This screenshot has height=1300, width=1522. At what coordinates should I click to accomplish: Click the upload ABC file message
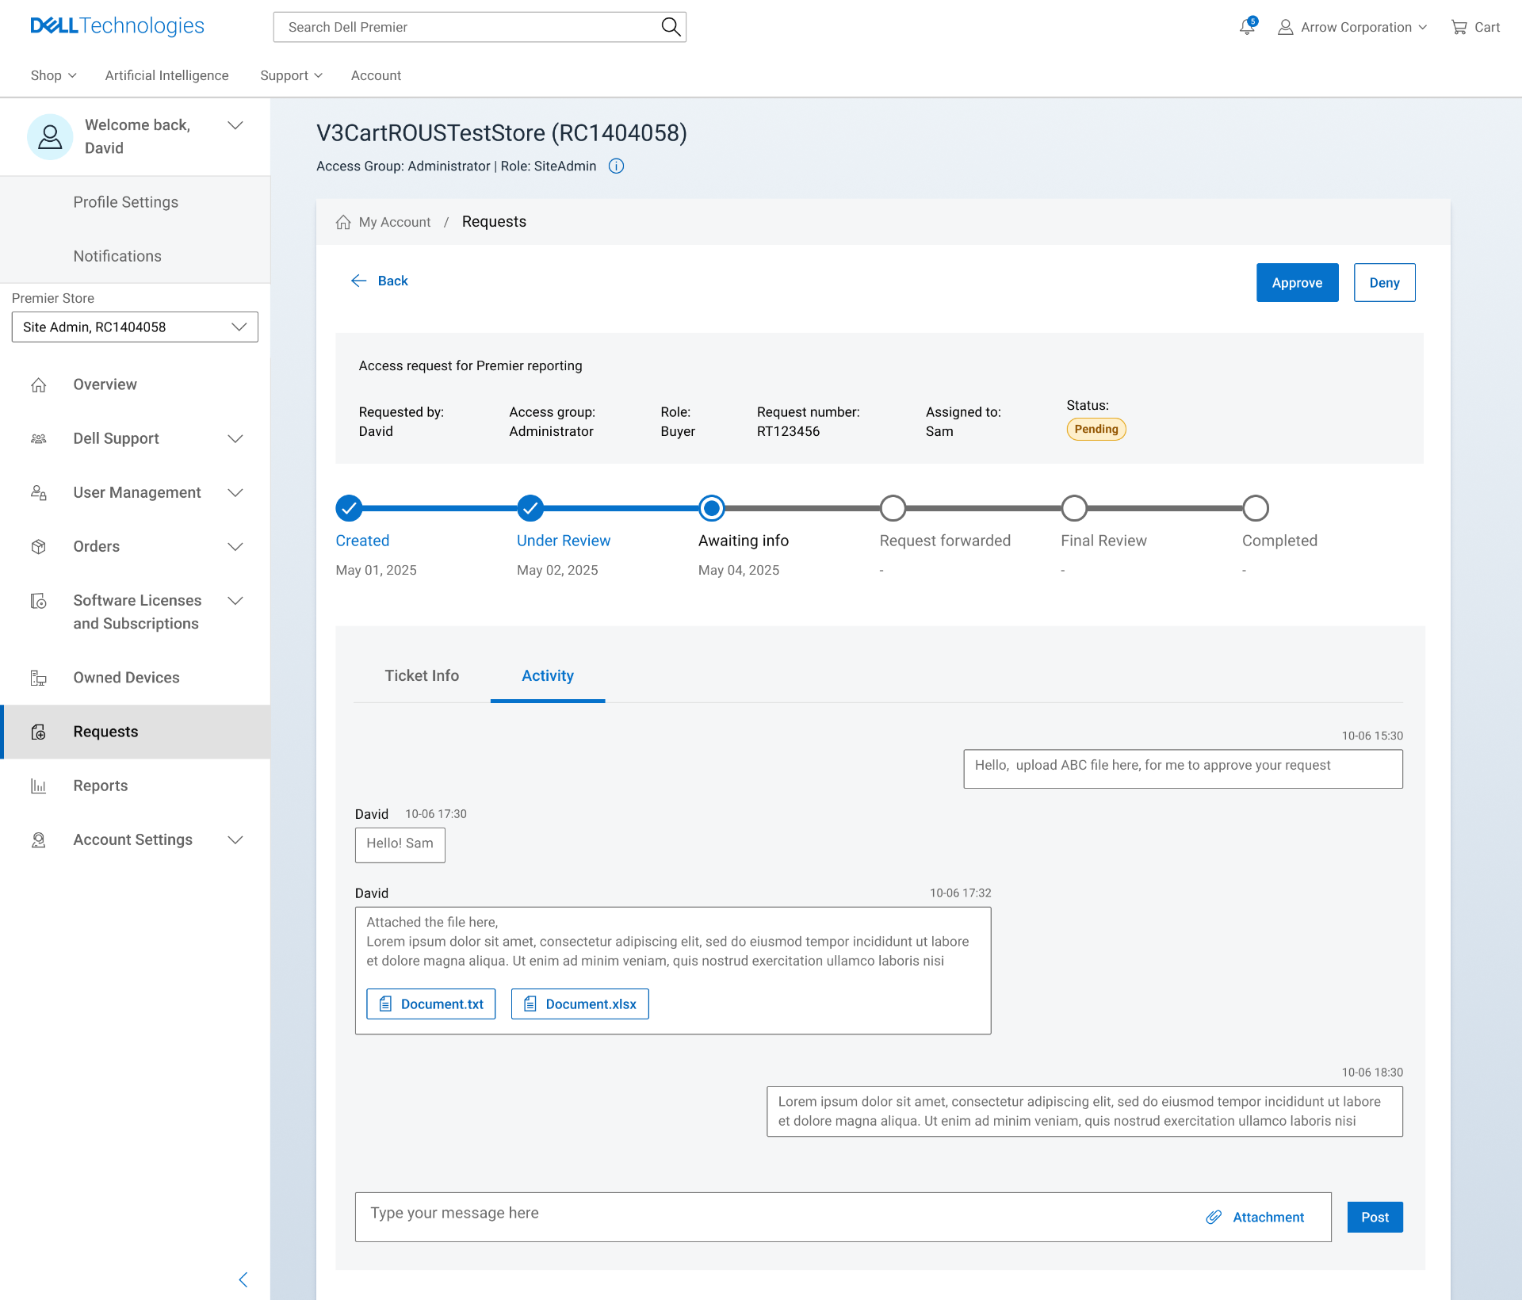pos(1183,769)
